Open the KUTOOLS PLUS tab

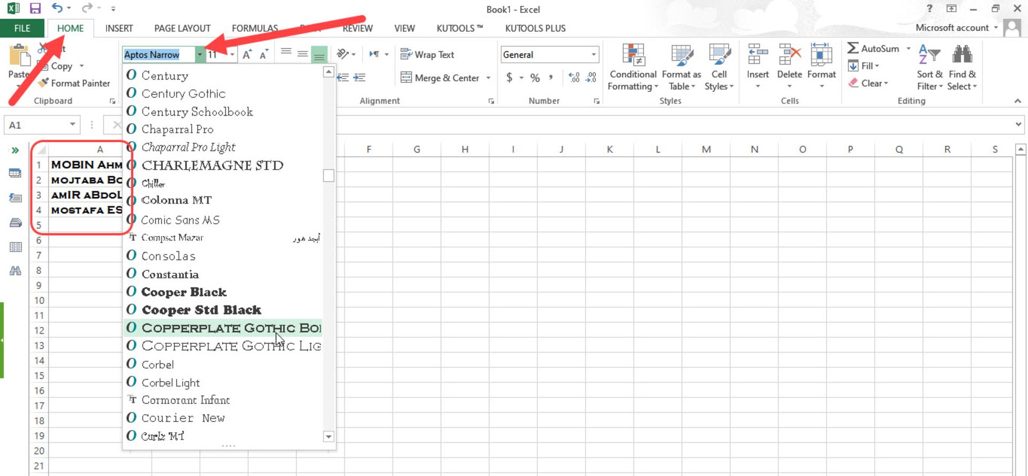pos(535,28)
